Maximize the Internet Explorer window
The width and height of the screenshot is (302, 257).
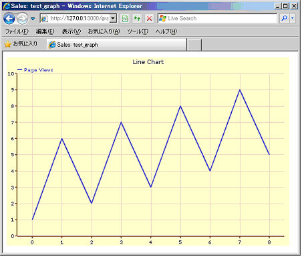[286, 6]
